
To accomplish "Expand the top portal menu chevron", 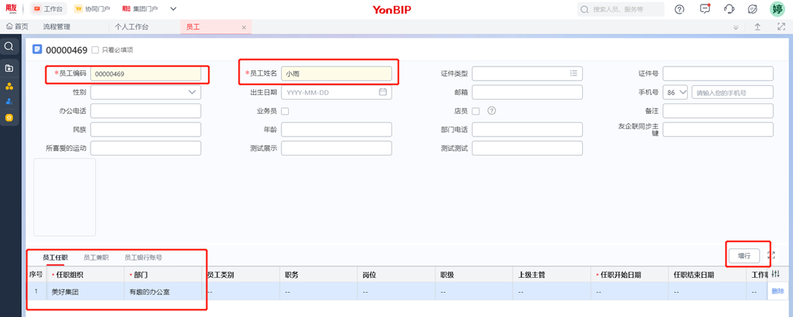I will 173,9.
